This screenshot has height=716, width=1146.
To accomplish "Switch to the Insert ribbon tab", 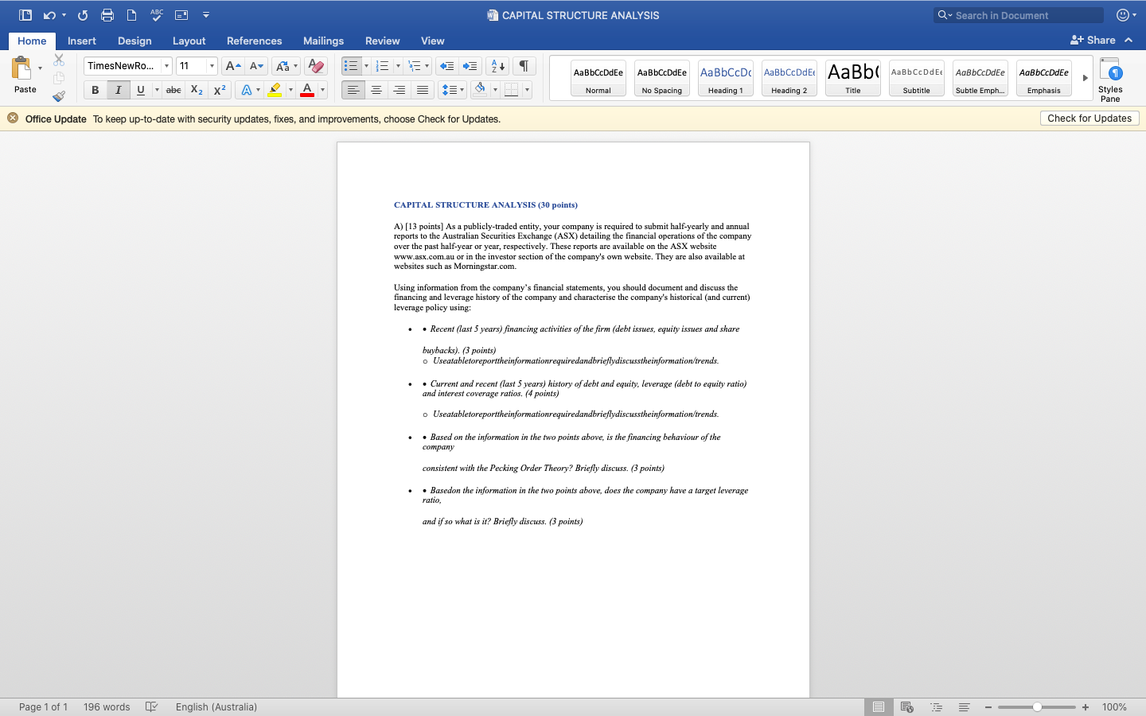I will pos(82,41).
